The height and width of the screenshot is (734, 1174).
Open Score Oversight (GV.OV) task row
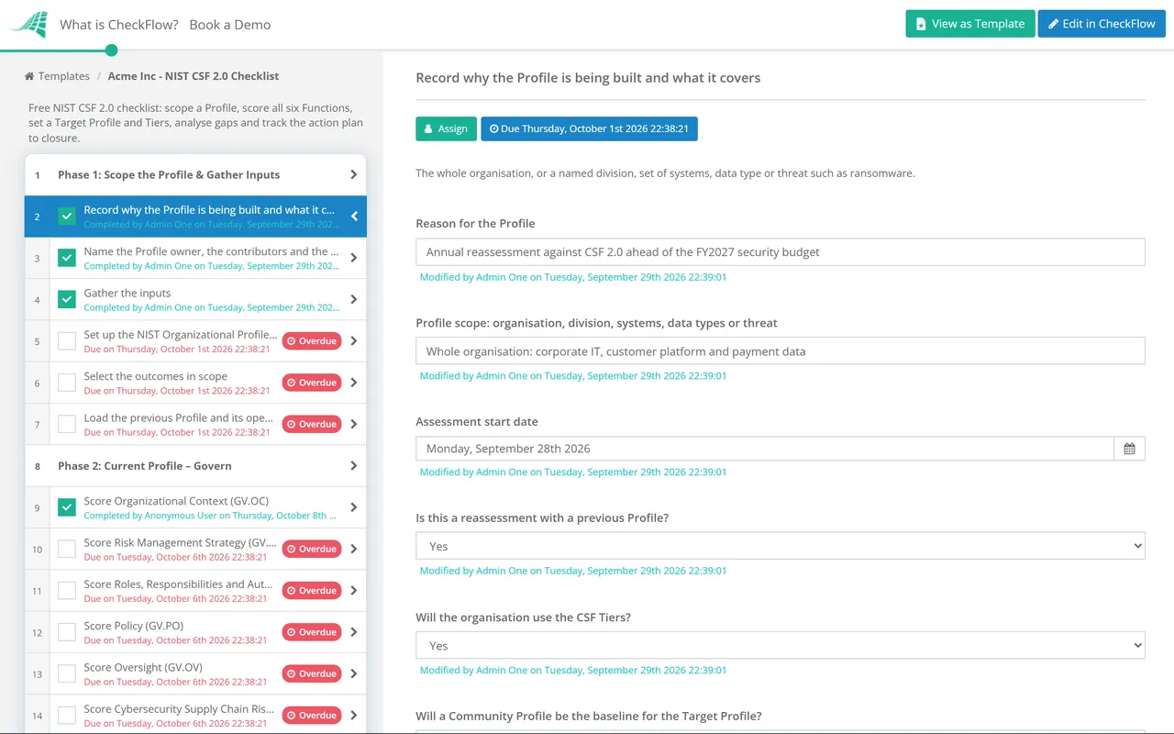[195, 673]
